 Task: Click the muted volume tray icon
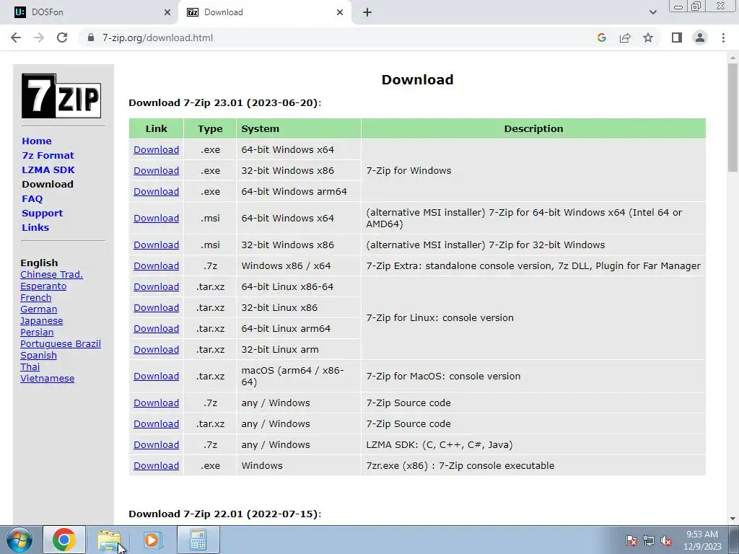point(666,541)
